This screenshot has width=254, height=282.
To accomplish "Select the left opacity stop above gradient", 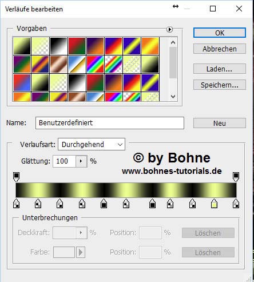I will coord(17,177).
